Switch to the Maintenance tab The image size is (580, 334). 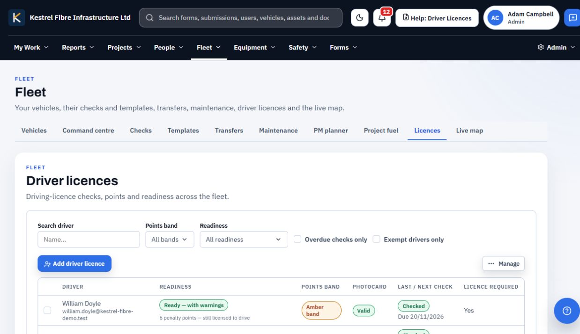coord(278,131)
